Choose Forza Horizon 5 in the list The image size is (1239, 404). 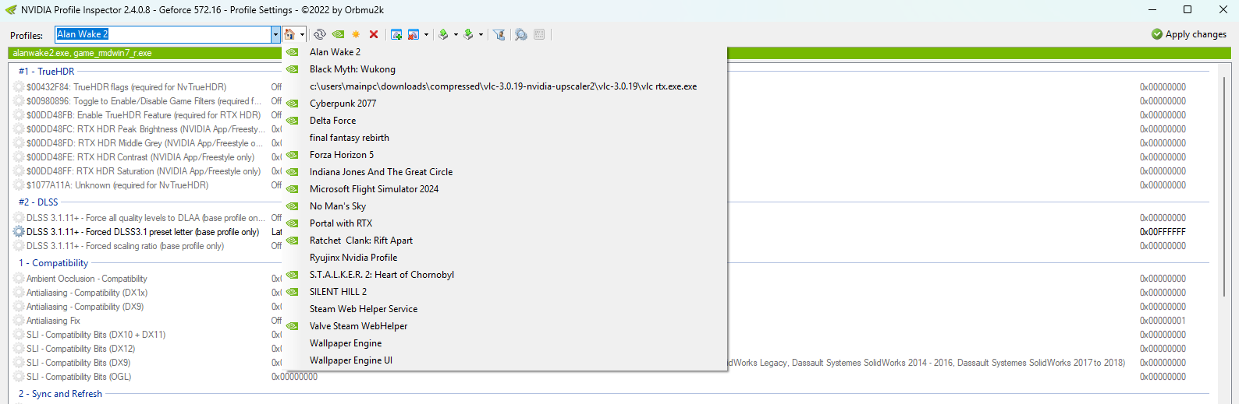point(505,155)
